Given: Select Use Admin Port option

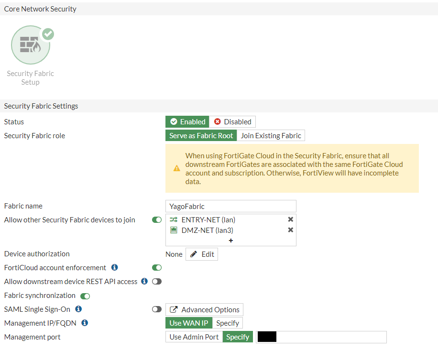Looking at the screenshot, I should pyautogui.click(x=194, y=337).
